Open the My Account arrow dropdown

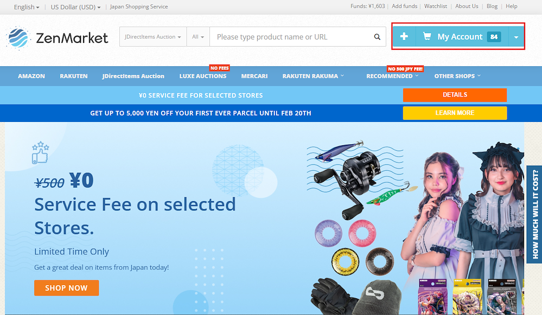(x=516, y=37)
